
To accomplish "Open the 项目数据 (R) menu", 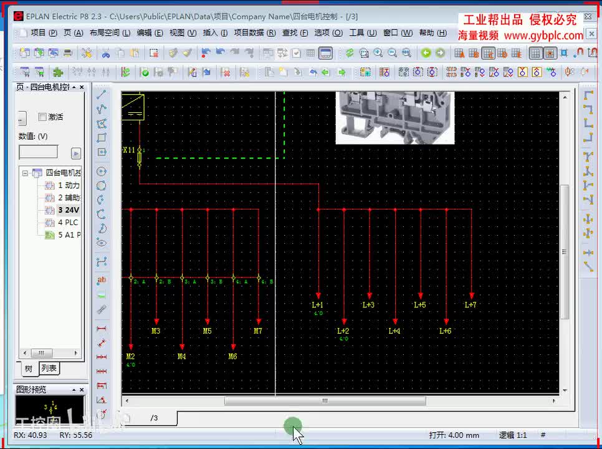I will click(x=255, y=33).
